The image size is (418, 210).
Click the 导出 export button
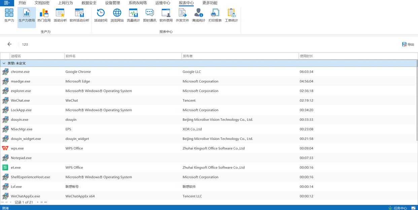tap(408, 44)
